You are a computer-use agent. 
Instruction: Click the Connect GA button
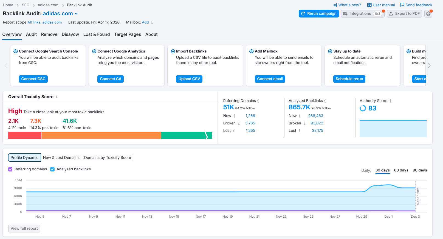click(111, 79)
